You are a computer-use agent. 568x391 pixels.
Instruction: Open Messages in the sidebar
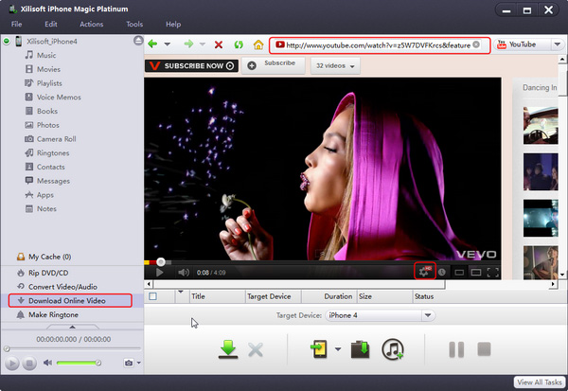click(x=53, y=181)
